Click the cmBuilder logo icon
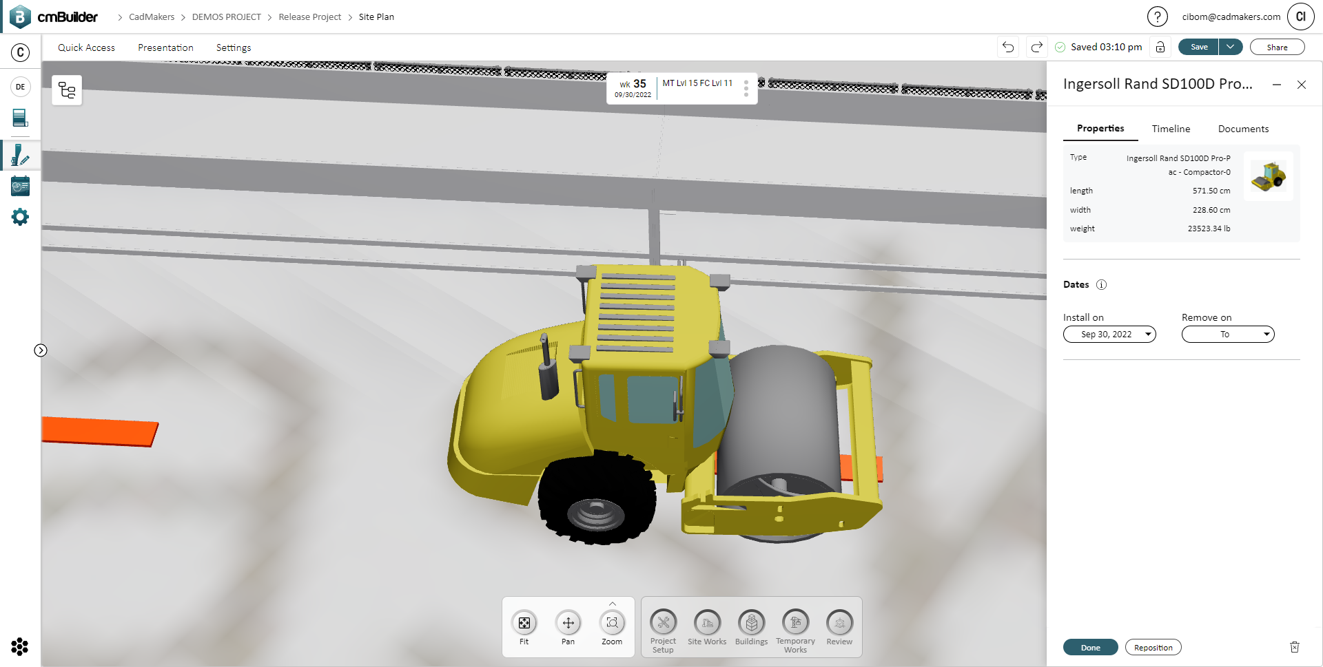The image size is (1323, 667). 20,17
